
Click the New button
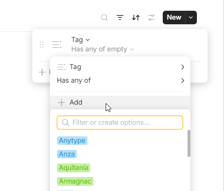click(x=174, y=17)
